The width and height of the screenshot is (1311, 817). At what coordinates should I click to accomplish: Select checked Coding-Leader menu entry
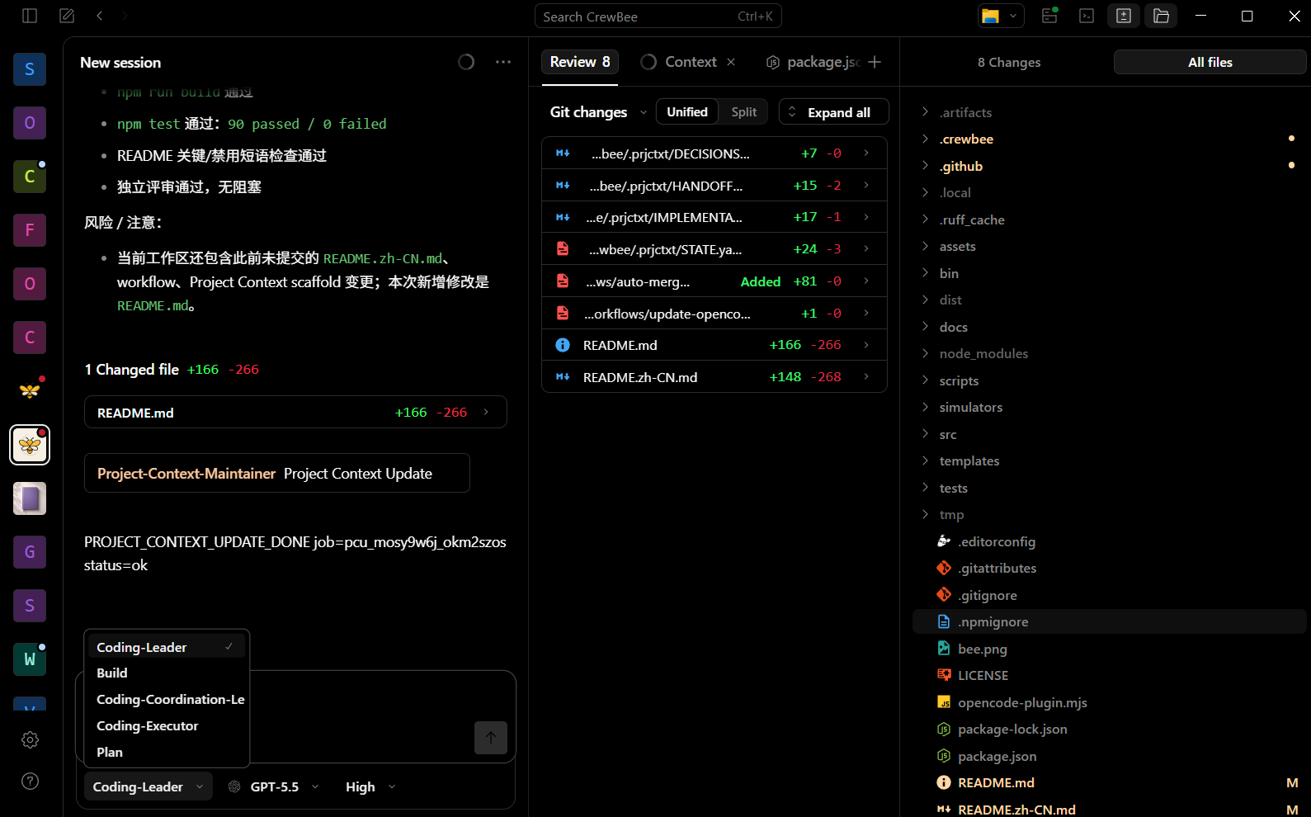click(167, 647)
